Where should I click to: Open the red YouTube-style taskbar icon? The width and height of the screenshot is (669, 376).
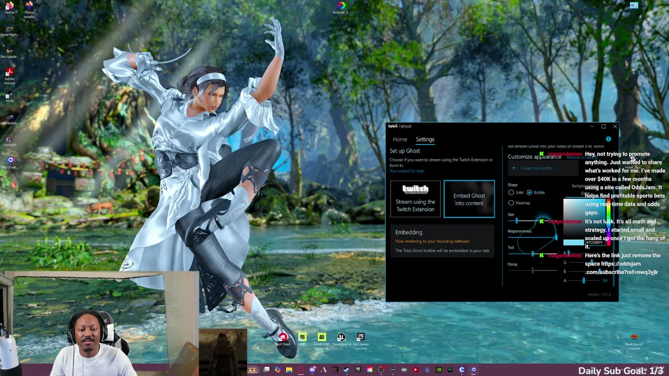pos(416,370)
